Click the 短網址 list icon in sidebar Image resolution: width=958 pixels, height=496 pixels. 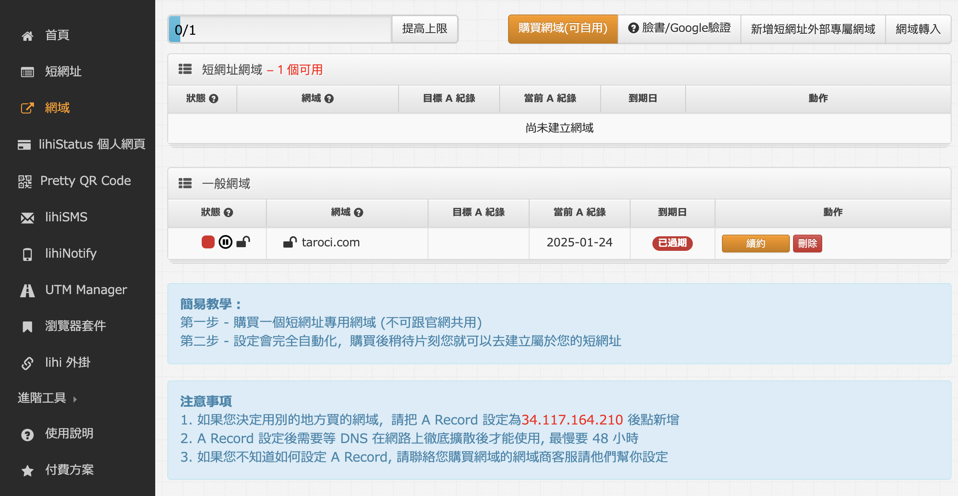(x=27, y=72)
